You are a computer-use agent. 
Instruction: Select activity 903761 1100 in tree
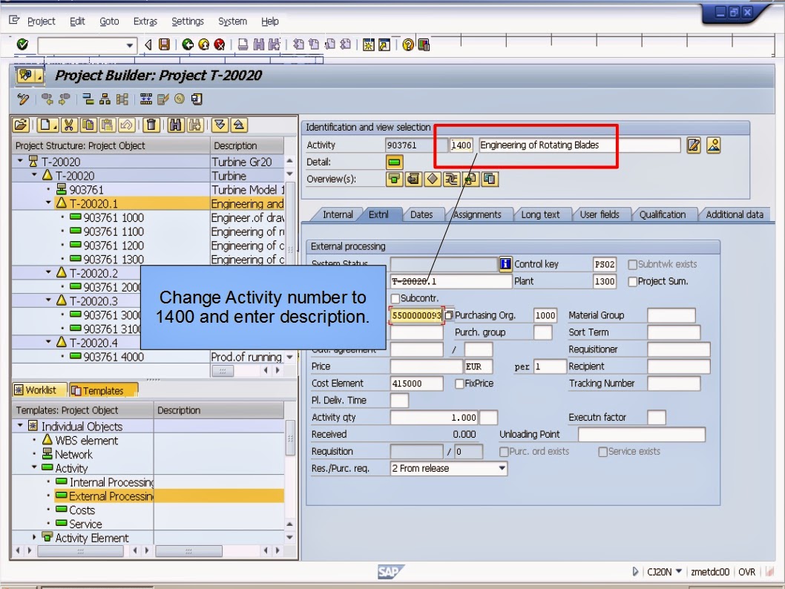point(114,231)
